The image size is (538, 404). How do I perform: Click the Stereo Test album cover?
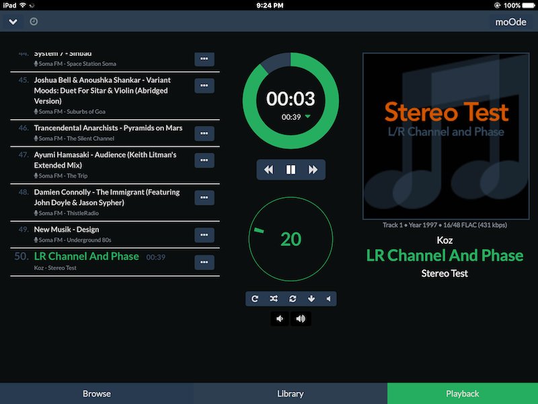[446, 136]
